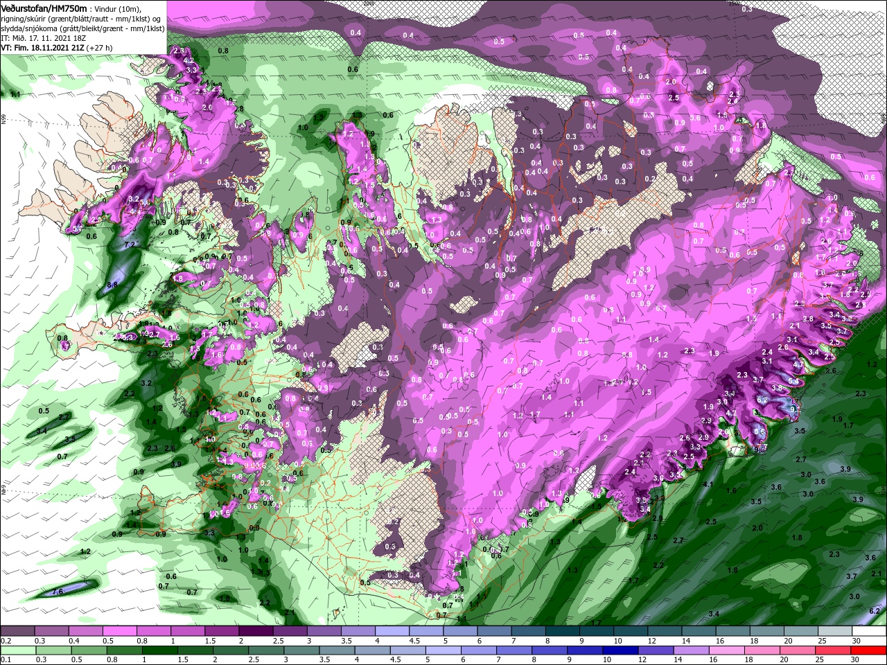Click the bright red 30 swatch in bottom legend row
The width and height of the screenshot is (887, 665).
(x=868, y=650)
